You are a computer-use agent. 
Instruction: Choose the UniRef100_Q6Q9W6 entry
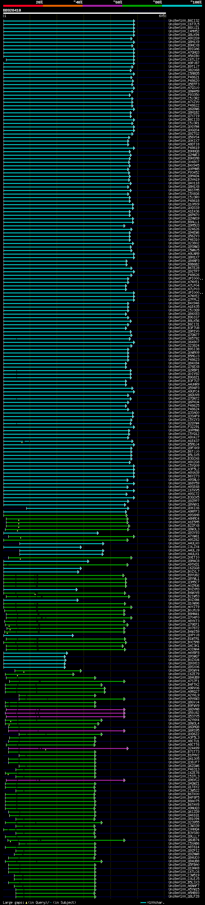(184, 109)
